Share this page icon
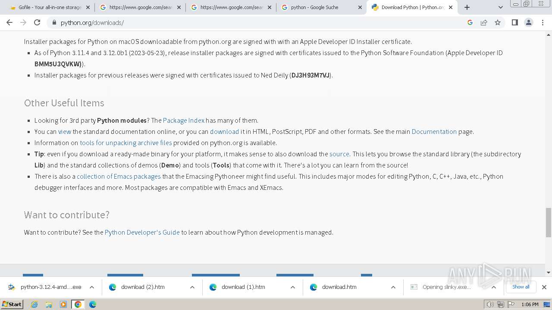 click(484, 22)
